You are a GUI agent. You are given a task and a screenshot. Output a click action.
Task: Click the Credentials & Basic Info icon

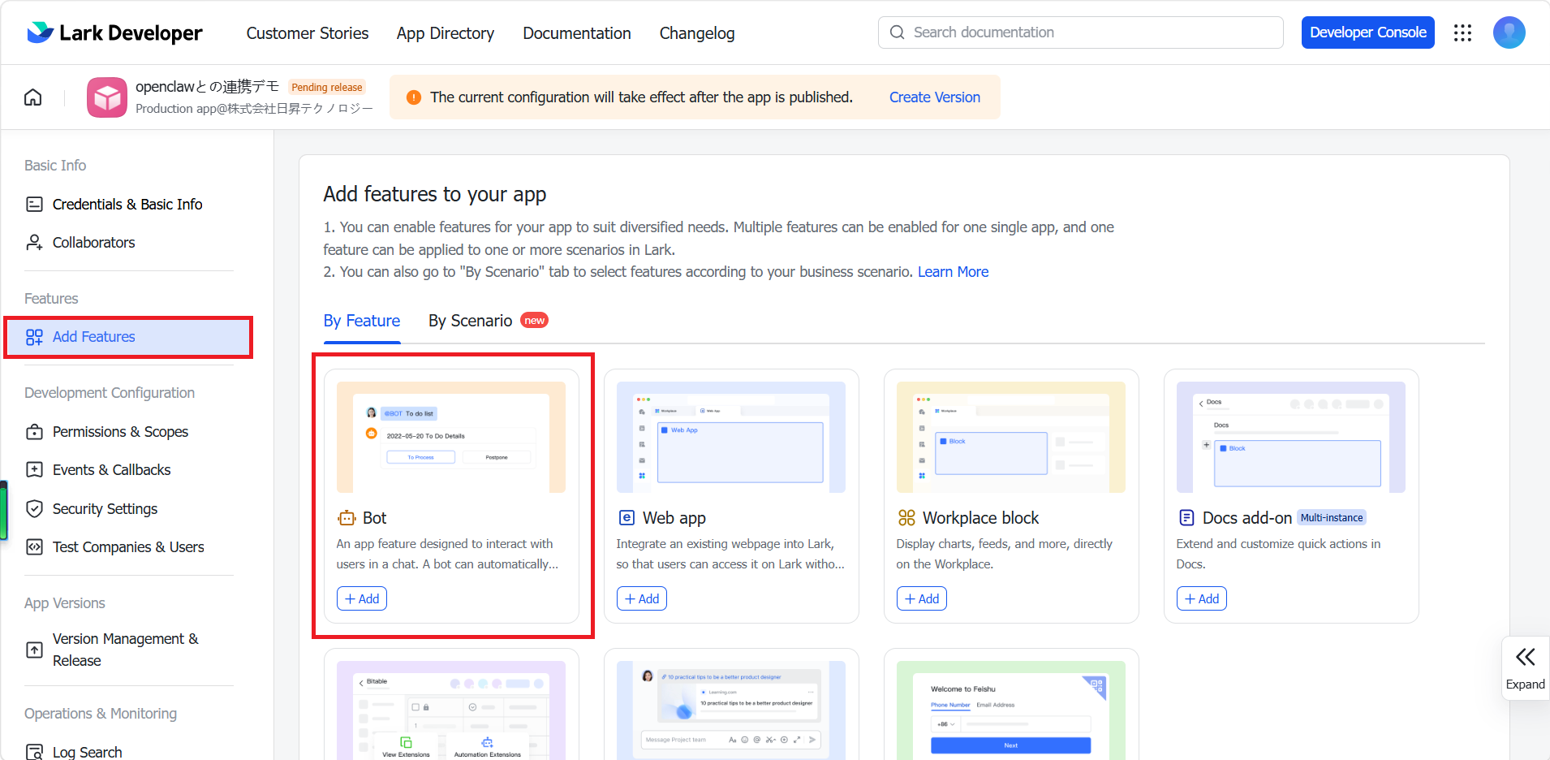click(34, 205)
